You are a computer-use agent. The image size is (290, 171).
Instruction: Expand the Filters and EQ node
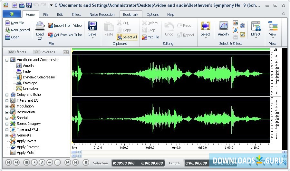[x=7, y=100]
